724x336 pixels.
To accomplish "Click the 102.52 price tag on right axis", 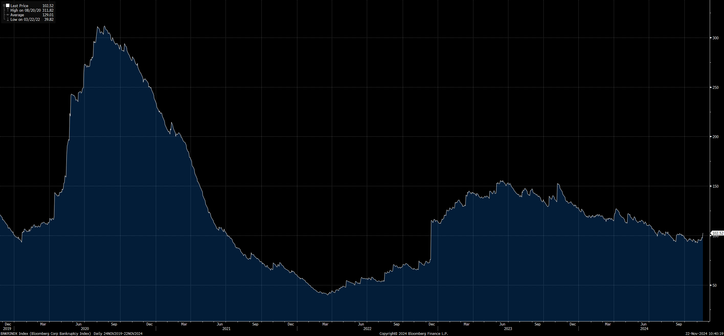I will (718, 233).
